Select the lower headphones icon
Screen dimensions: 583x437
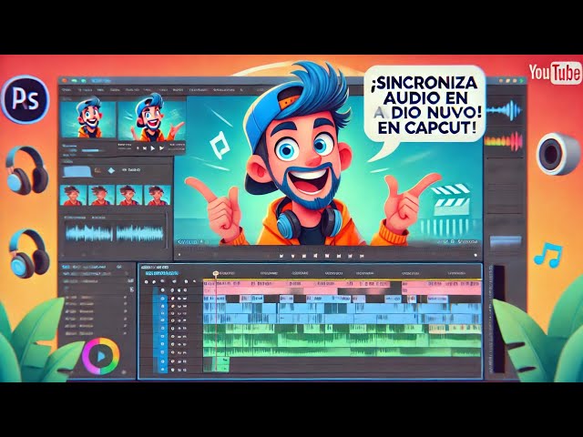[29, 253]
